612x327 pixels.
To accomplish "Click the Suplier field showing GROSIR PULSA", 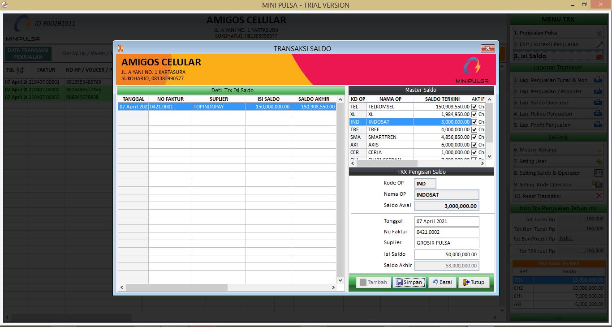I will [447, 243].
